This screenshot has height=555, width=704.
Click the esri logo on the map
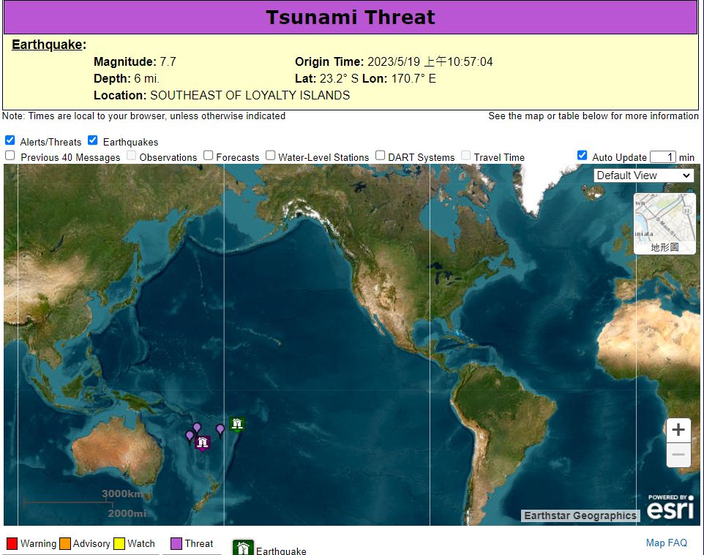point(670,507)
